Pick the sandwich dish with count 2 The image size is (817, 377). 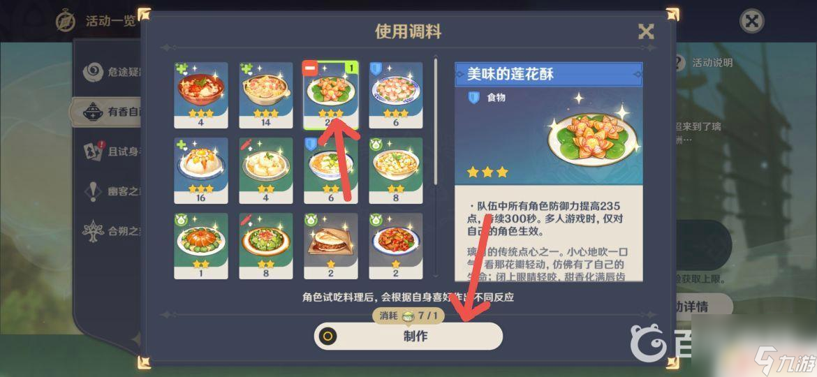331,246
